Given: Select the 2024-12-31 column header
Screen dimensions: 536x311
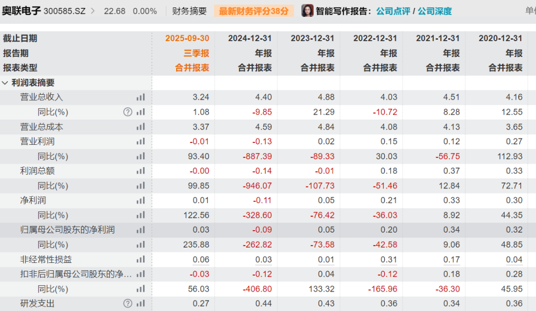Looking at the screenshot, I should point(250,38).
